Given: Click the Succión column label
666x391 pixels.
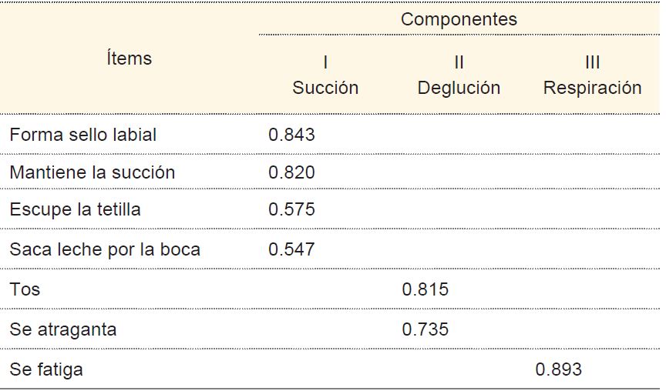Looking at the screenshot, I should pos(325,88).
